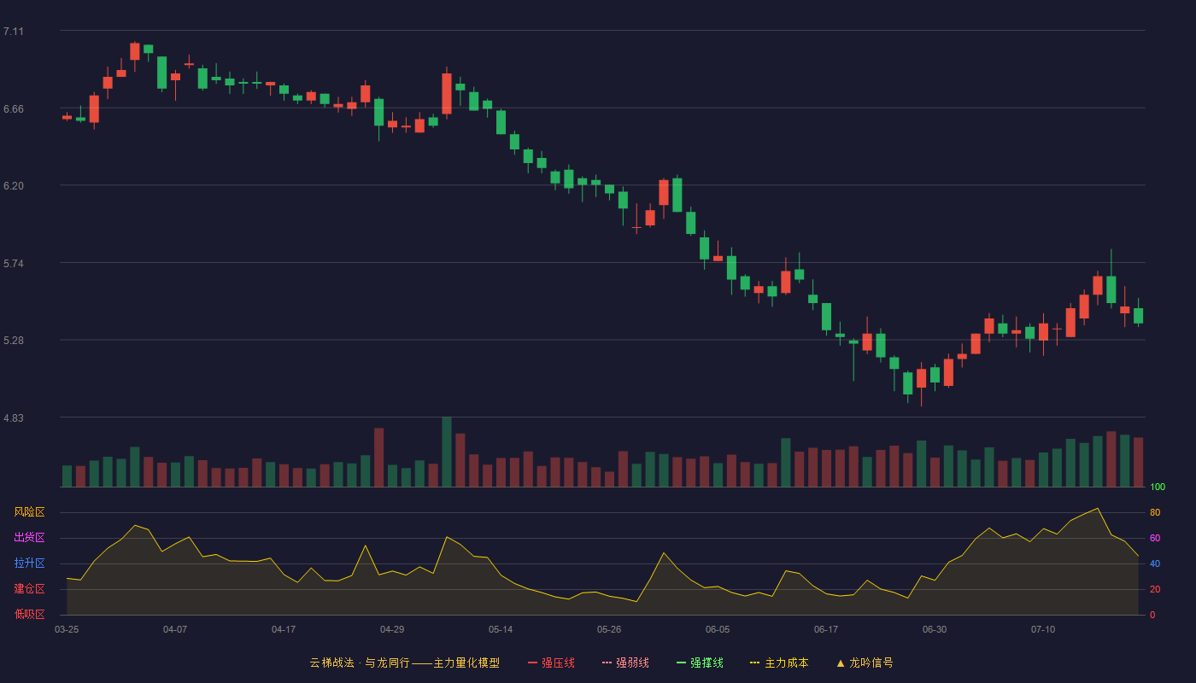This screenshot has width=1196, height=683.
Task: Click the first candlestick above 03-25
Action: 67,117
